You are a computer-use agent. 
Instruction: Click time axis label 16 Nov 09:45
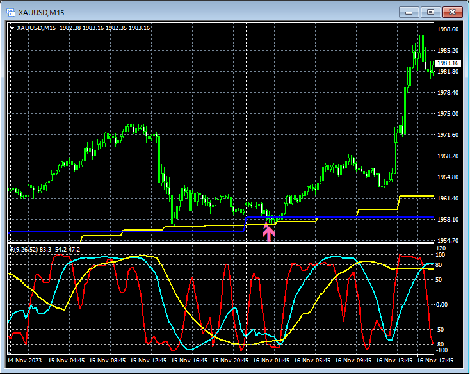[x=353, y=360]
